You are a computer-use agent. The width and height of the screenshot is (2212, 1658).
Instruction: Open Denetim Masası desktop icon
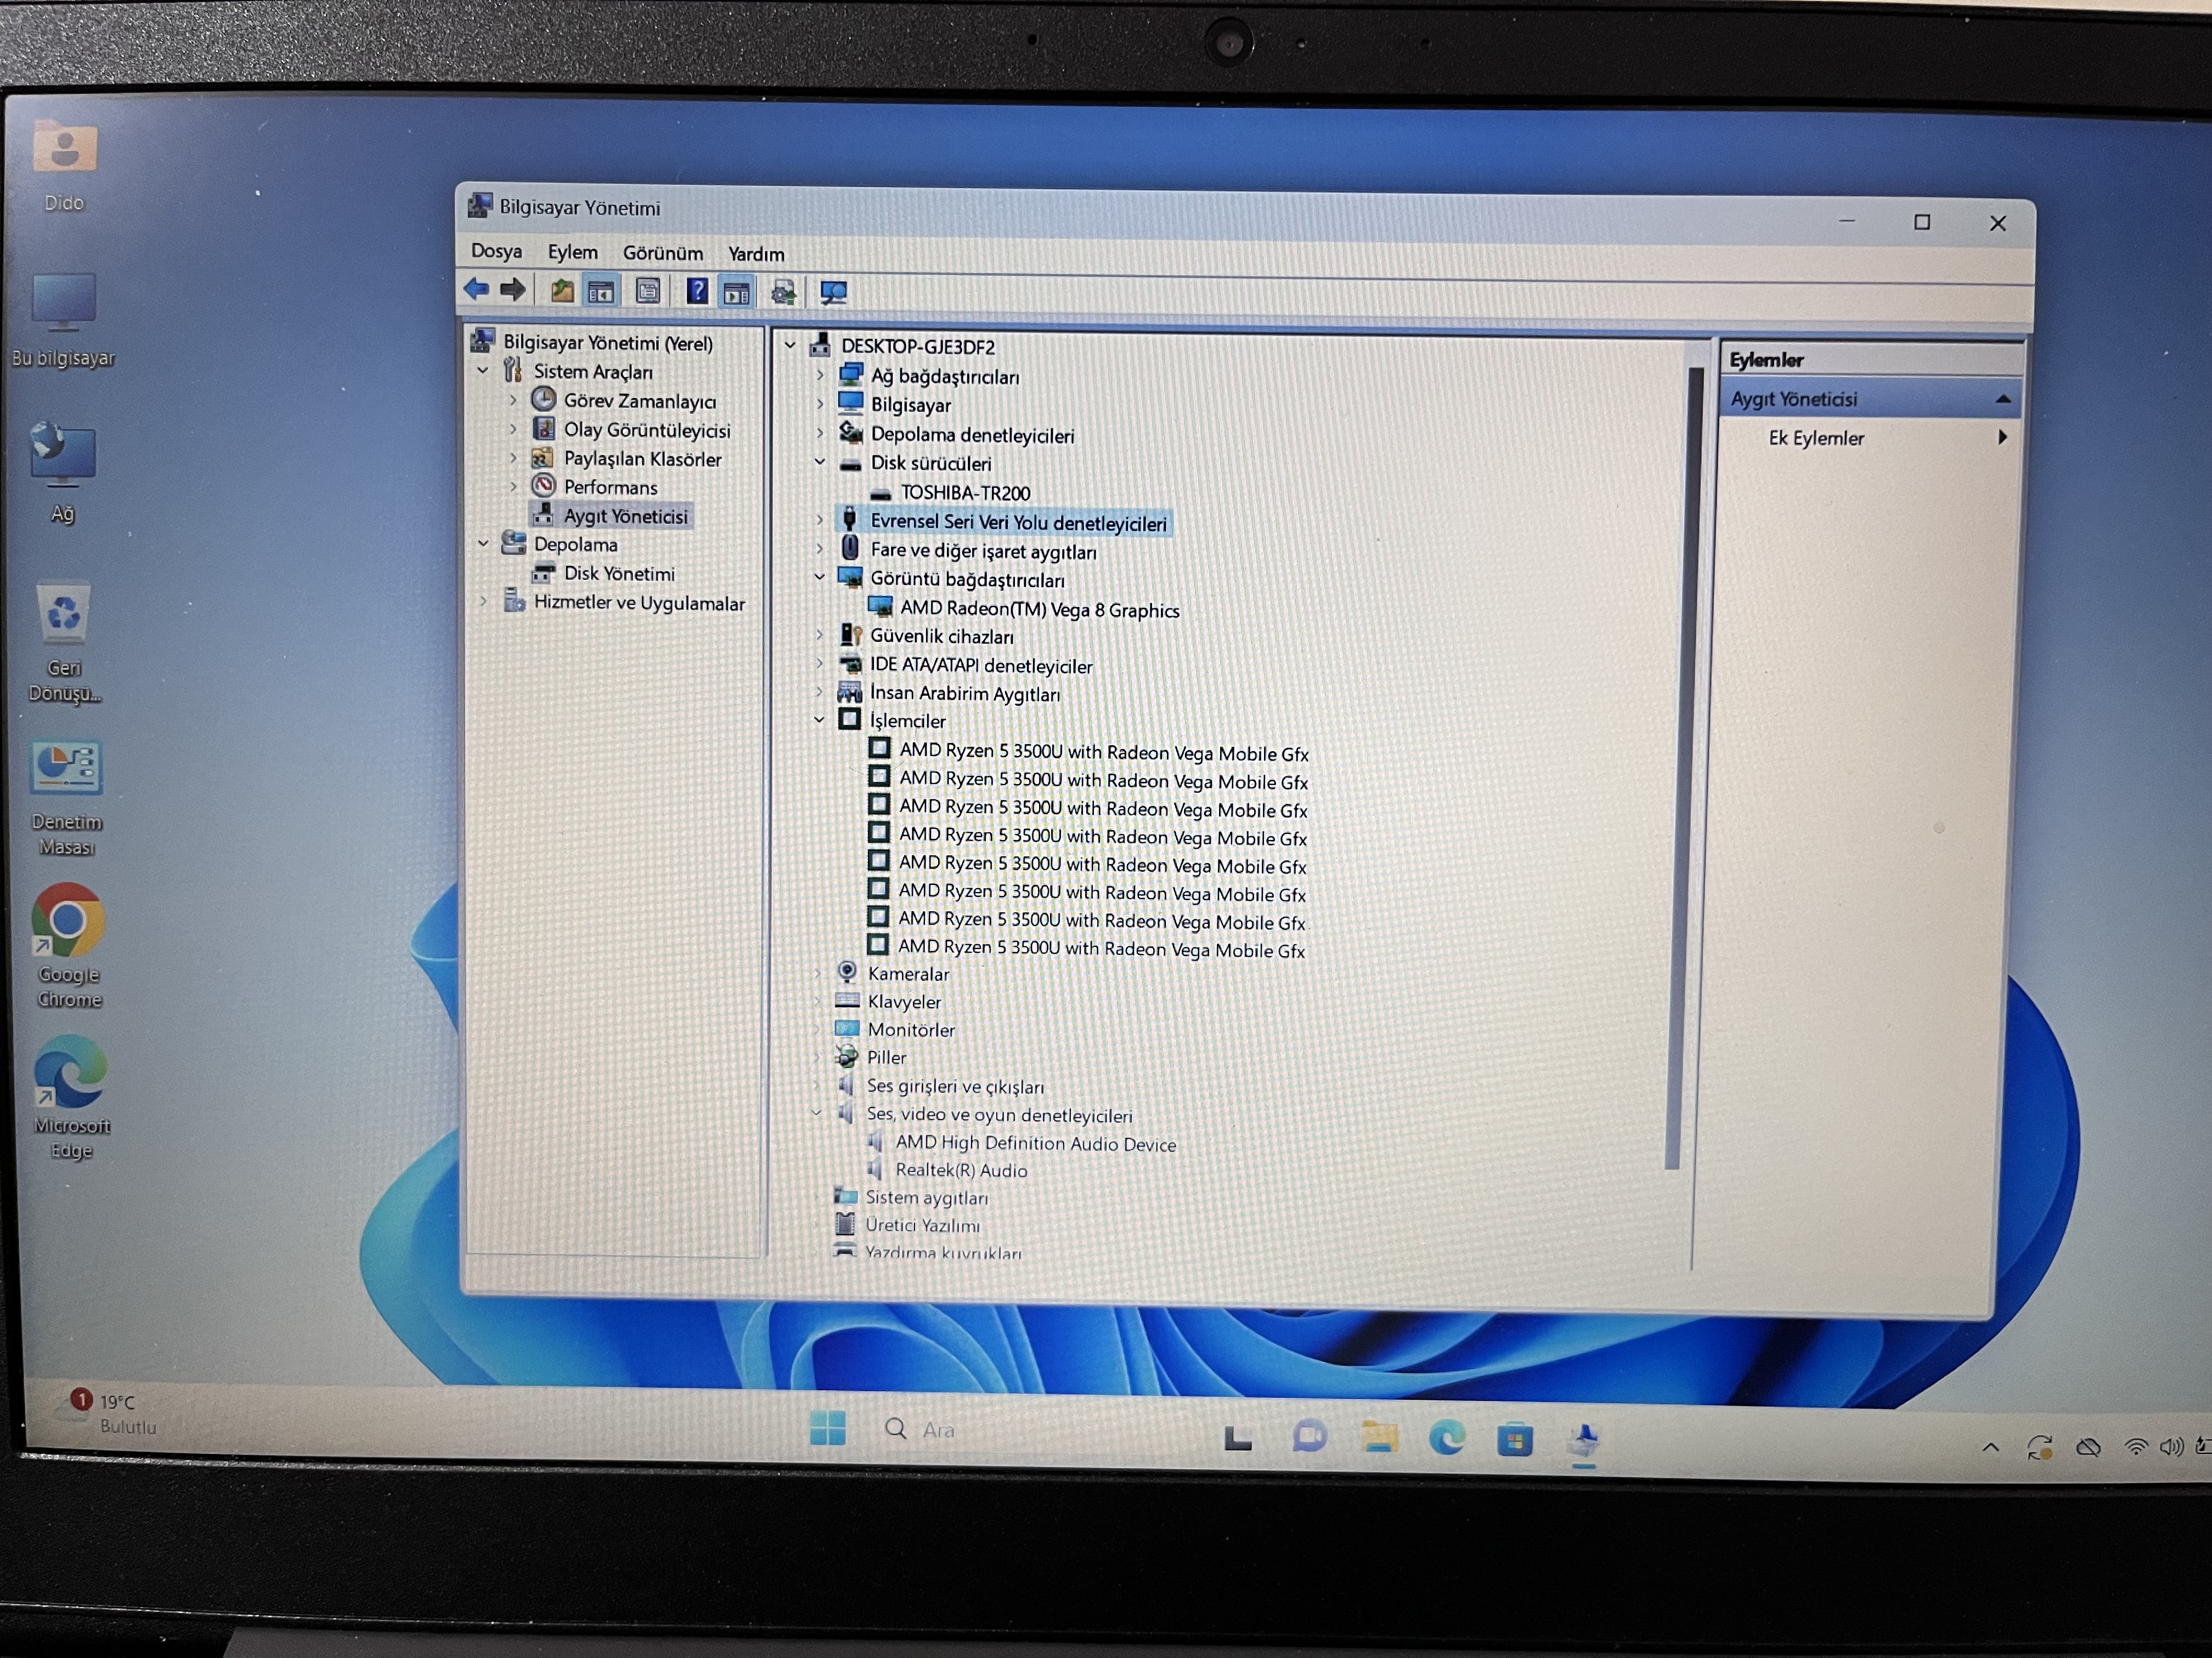pyautogui.click(x=66, y=798)
